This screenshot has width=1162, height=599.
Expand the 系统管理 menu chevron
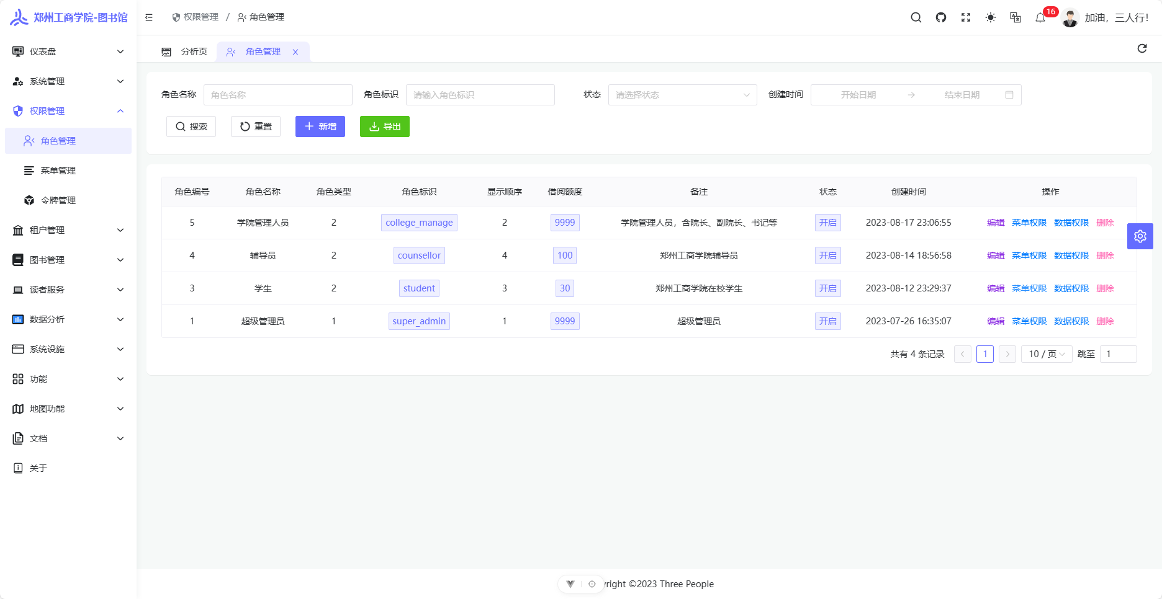coord(120,81)
